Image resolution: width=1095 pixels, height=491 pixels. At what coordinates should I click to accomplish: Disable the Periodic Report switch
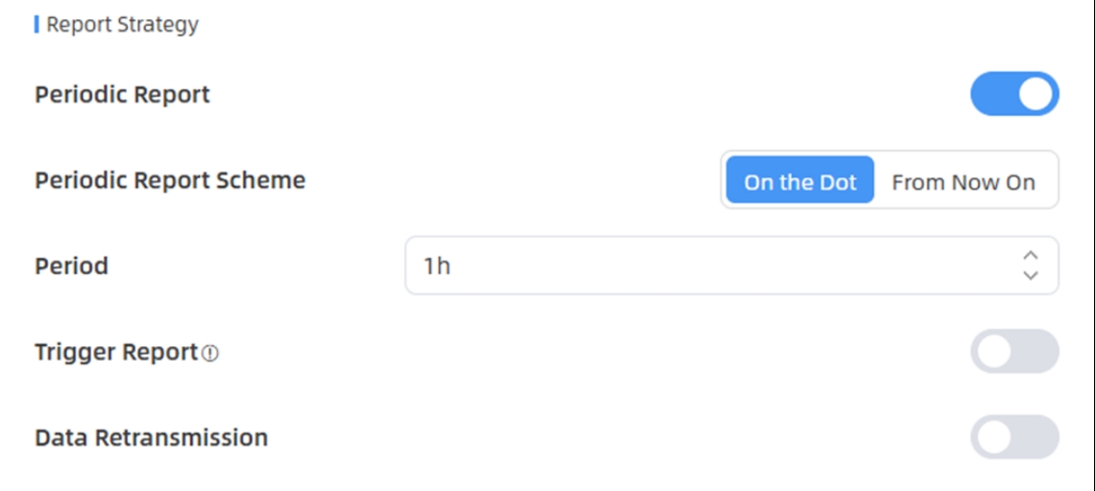(1014, 94)
